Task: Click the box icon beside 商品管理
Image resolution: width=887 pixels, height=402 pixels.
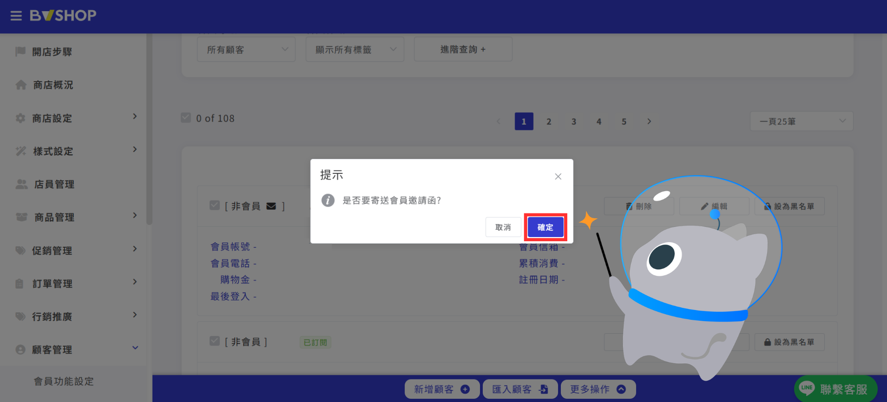Action: 22,217
